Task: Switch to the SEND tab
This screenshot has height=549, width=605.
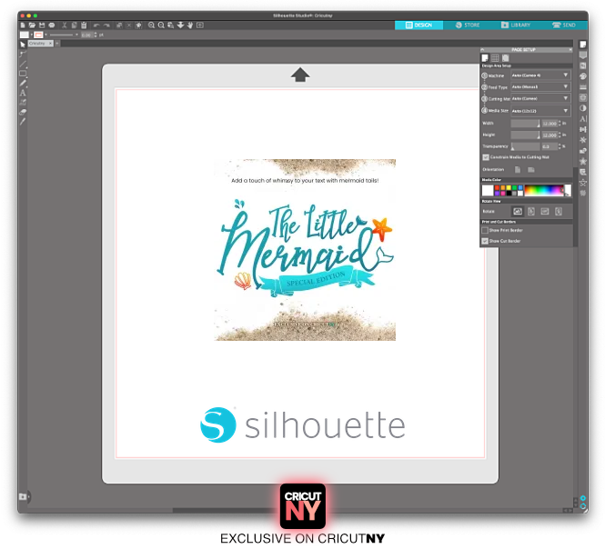Action: (564, 25)
